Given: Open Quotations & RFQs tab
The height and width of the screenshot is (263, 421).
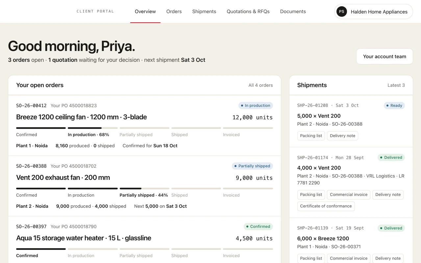Looking at the screenshot, I should point(248,12).
